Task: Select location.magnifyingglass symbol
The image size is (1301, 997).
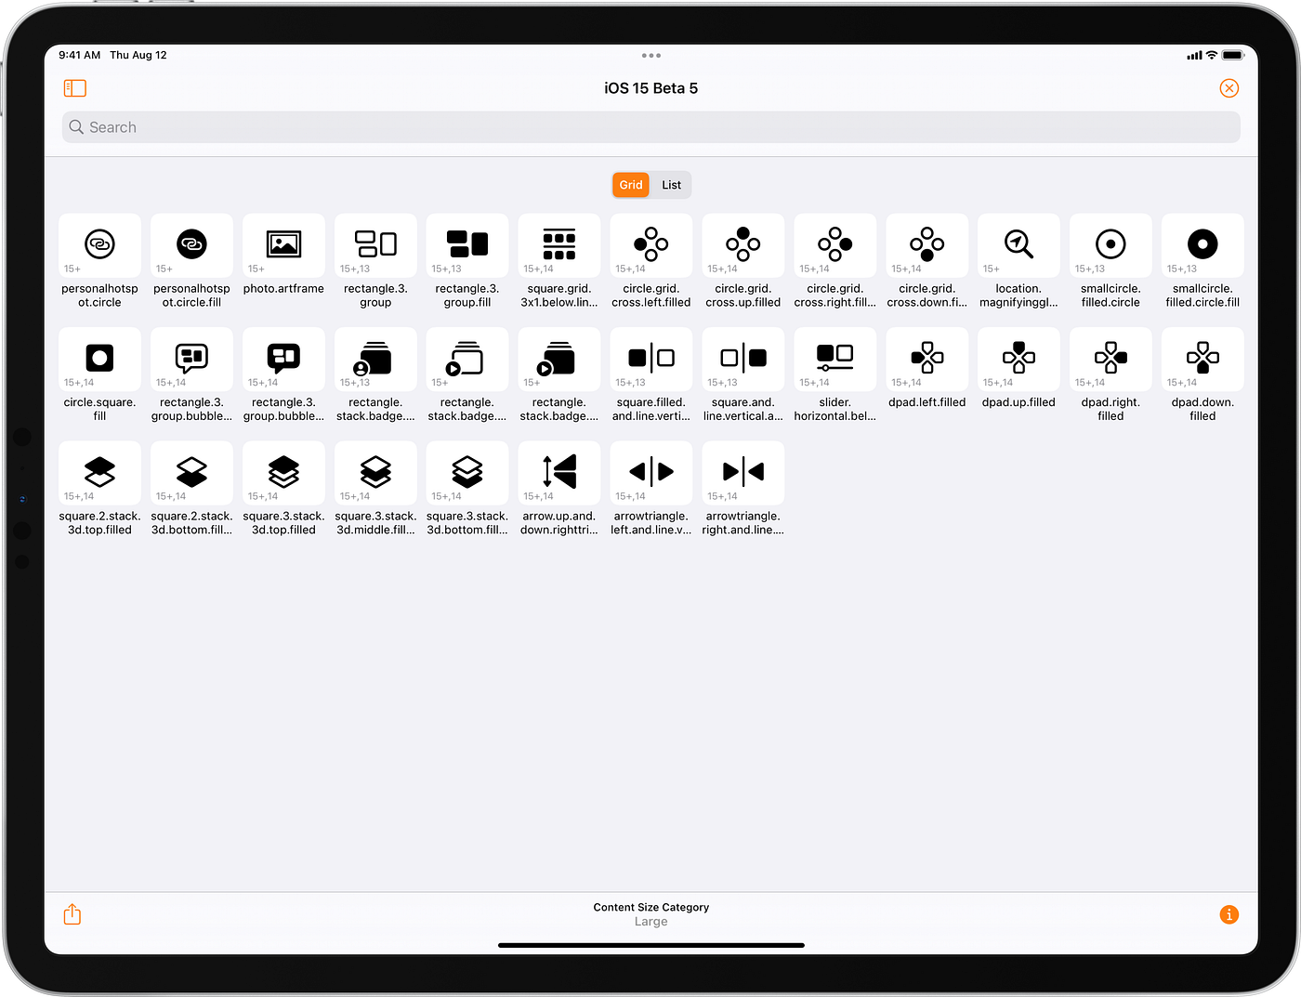Action: (1018, 245)
